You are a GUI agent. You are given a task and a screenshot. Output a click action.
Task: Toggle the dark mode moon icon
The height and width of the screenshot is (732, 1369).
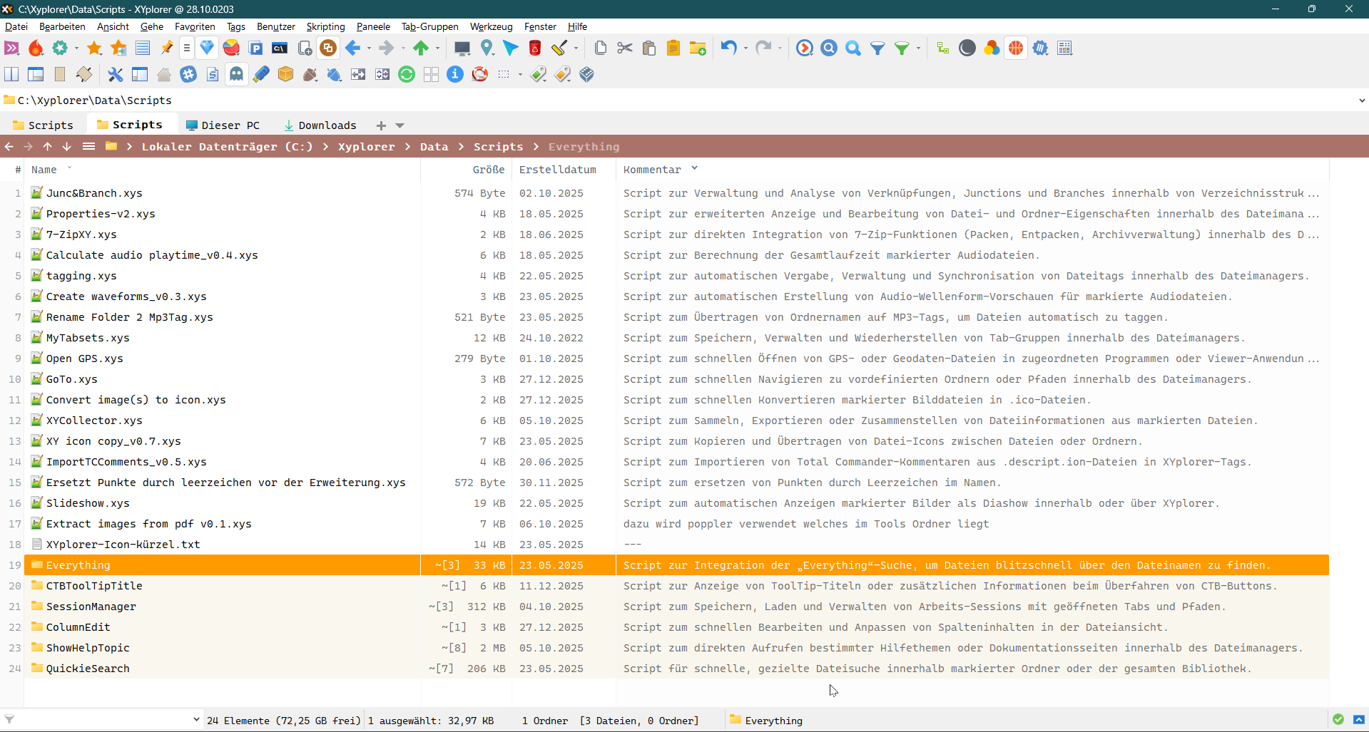[967, 48]
